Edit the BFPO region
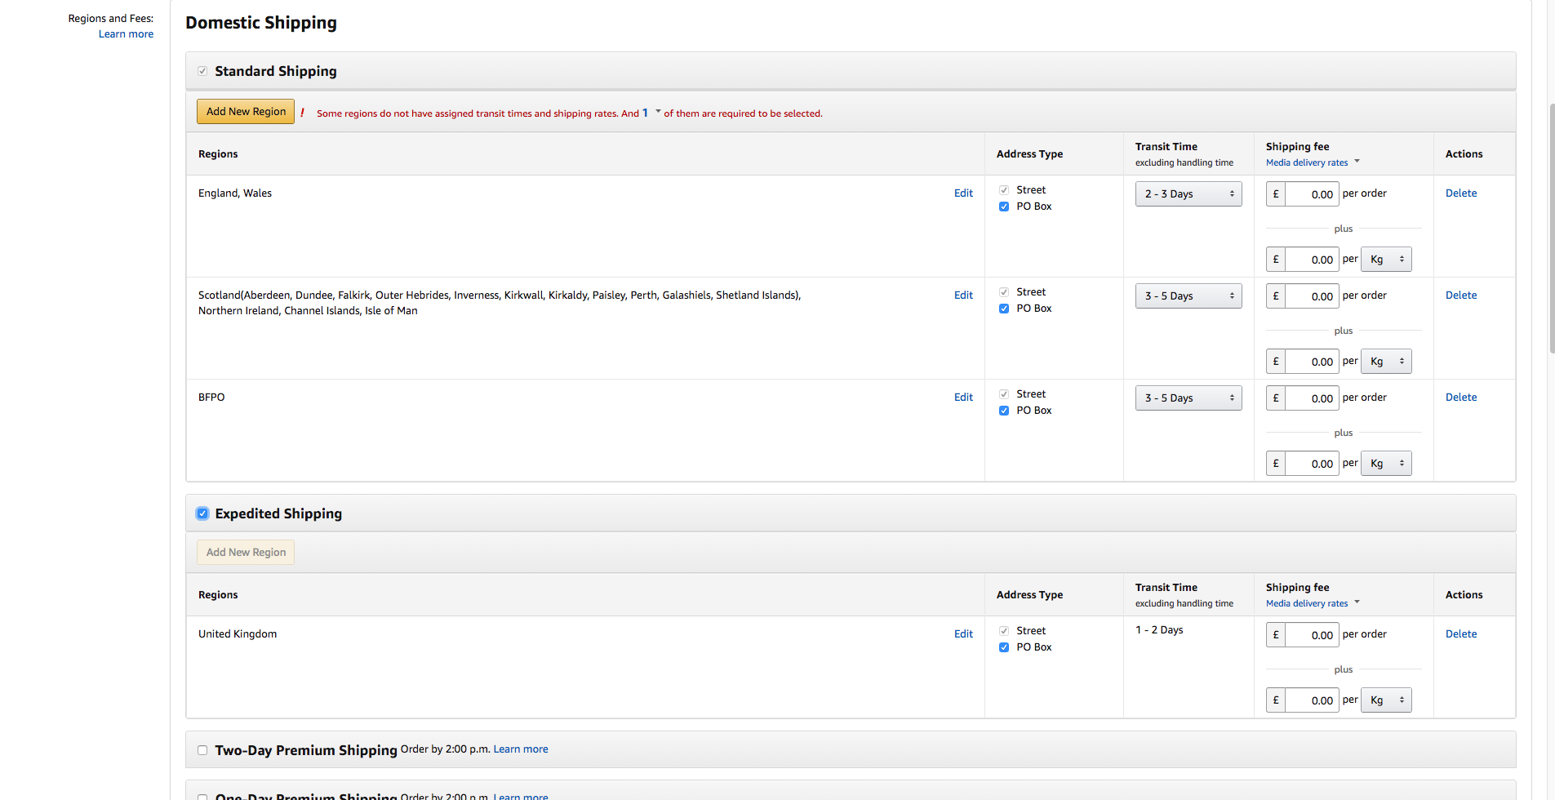The width and height of the screenshot is (1555, 800). click(x=963, y=398)
